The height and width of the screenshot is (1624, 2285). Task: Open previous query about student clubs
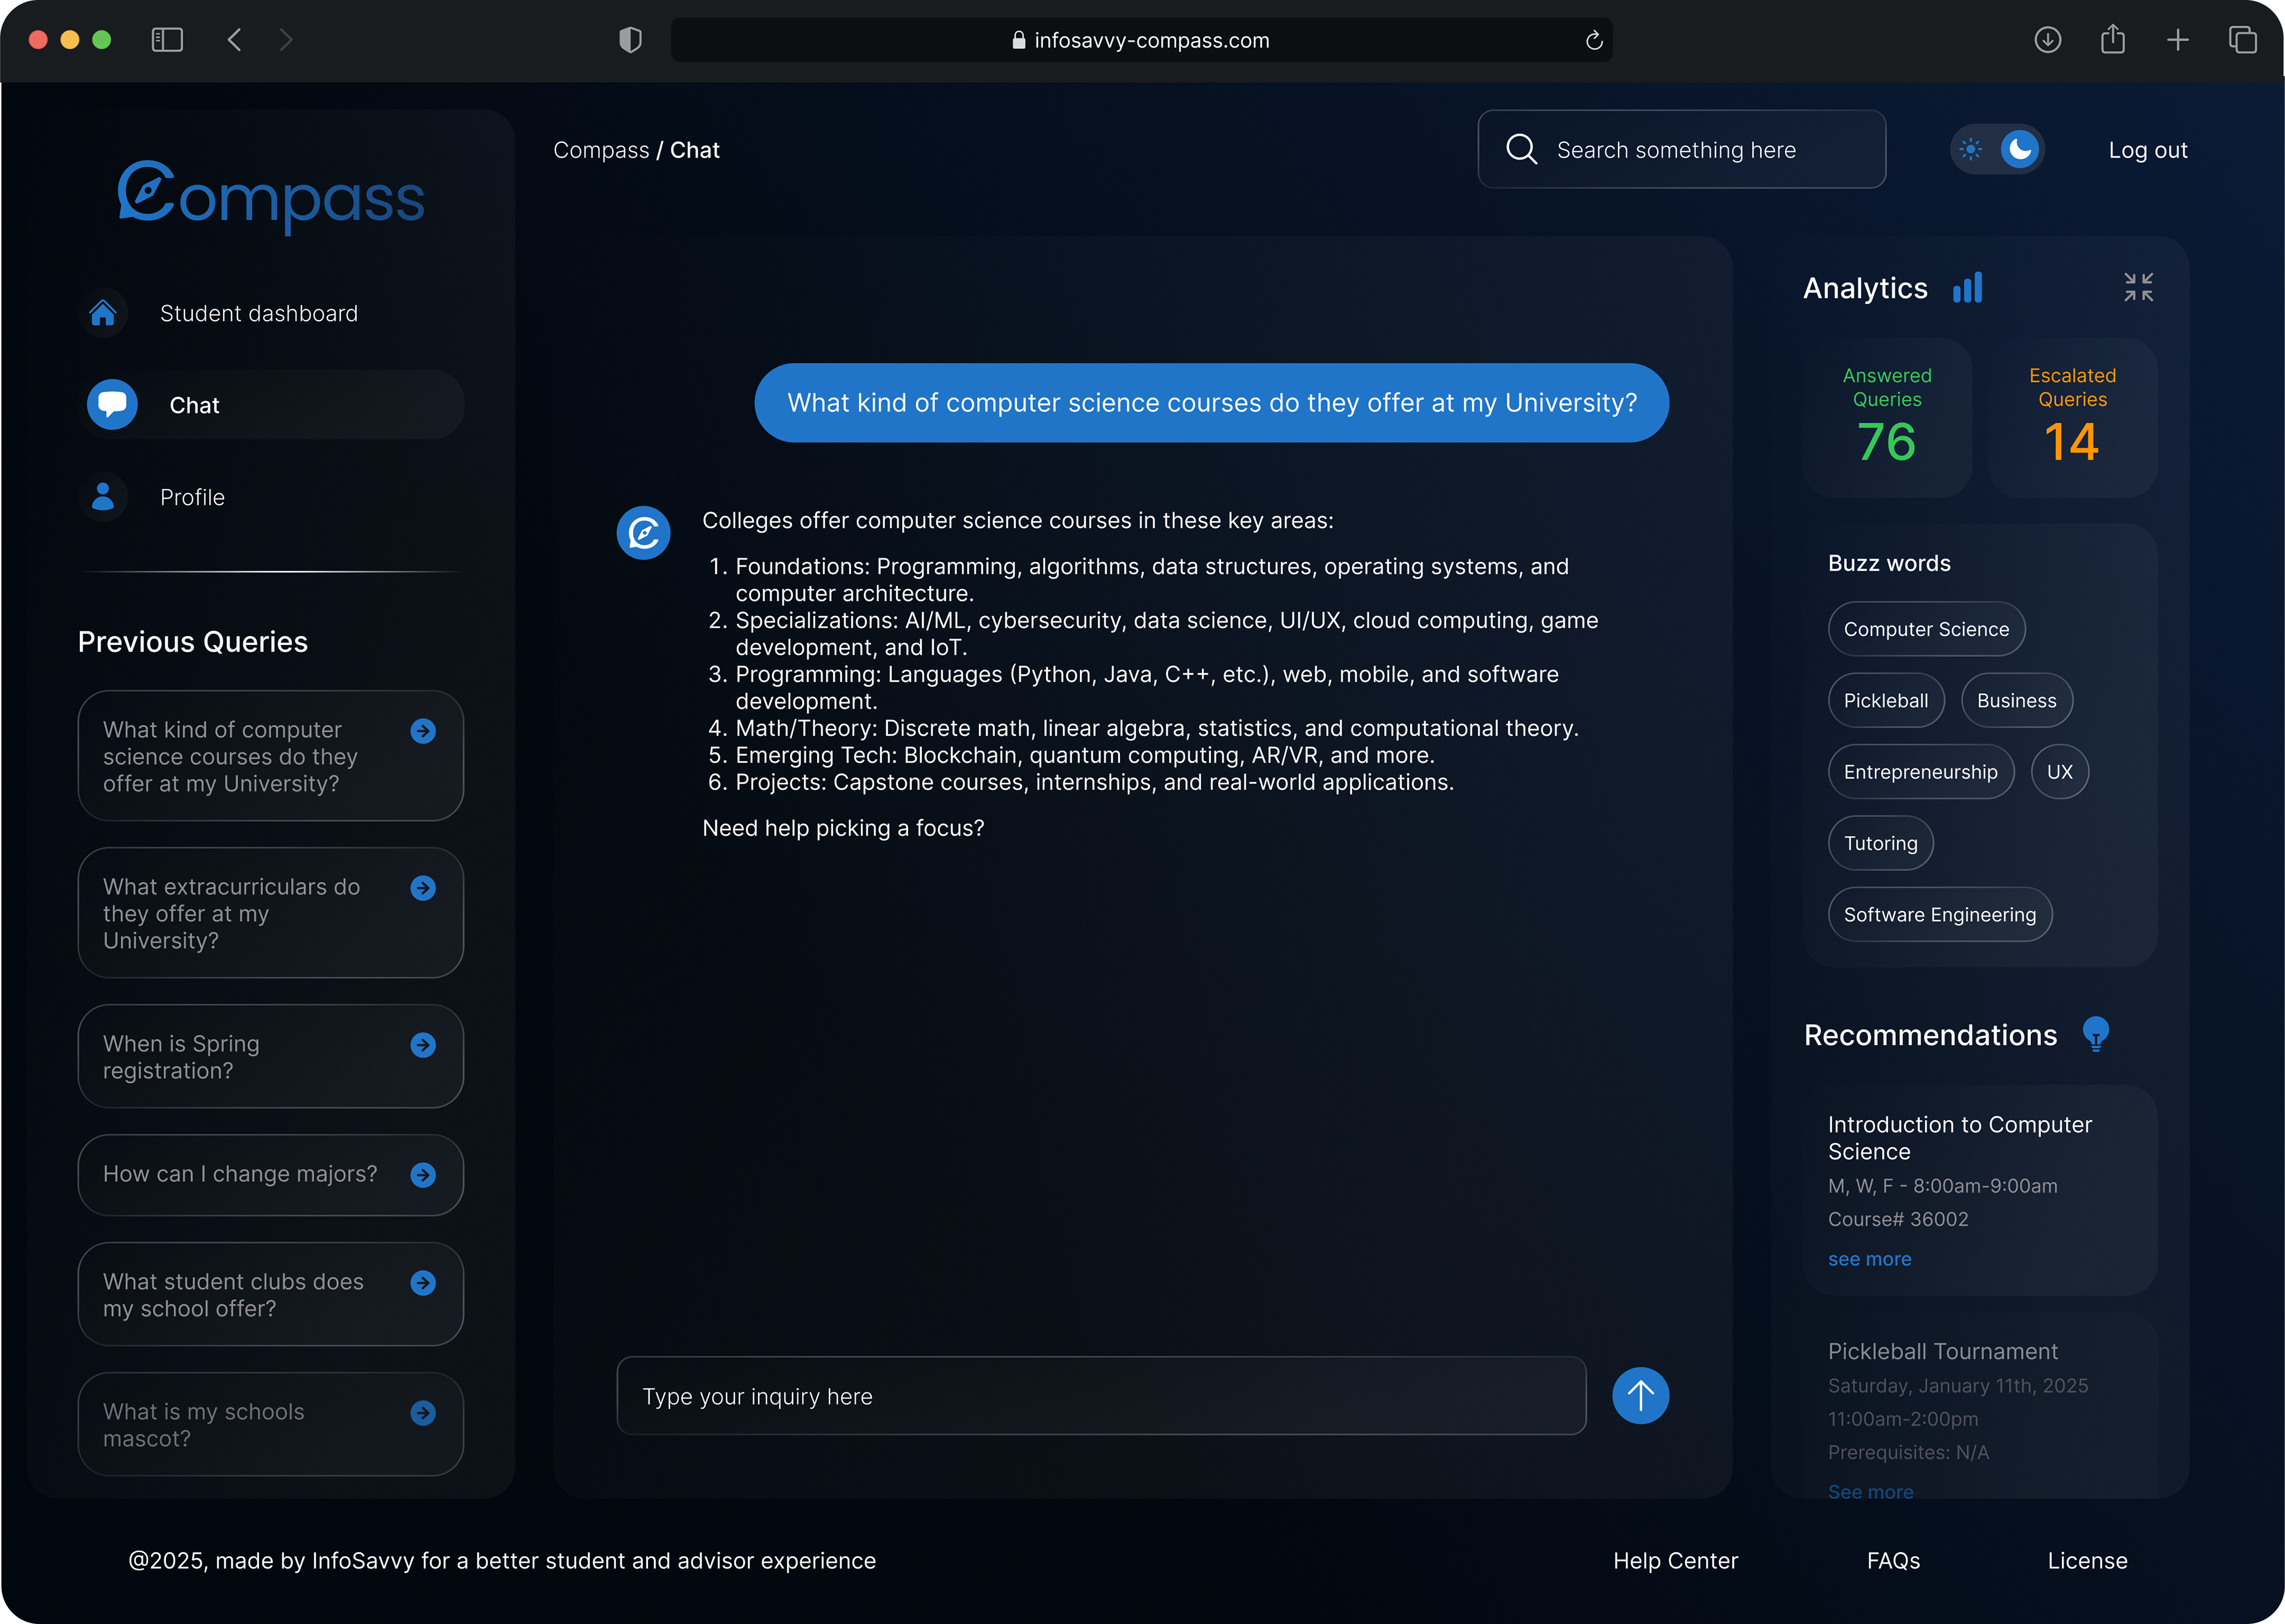pyautogui.click(x=271, y=1294)
